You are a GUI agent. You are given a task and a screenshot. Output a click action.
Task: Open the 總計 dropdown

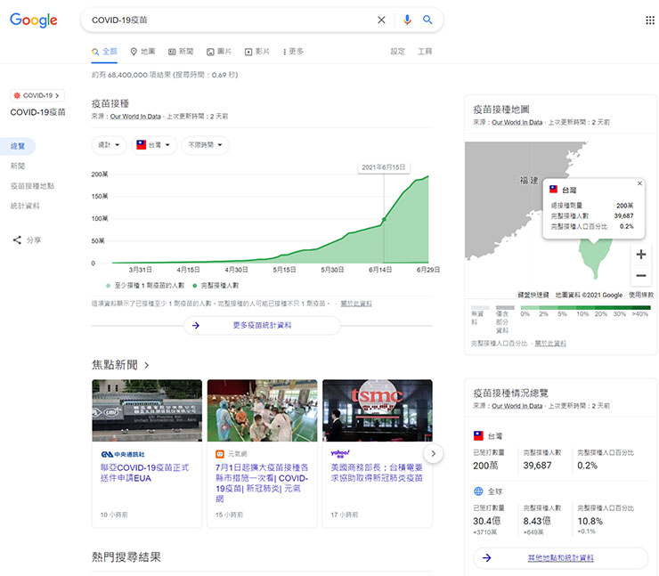coord(109,145)
